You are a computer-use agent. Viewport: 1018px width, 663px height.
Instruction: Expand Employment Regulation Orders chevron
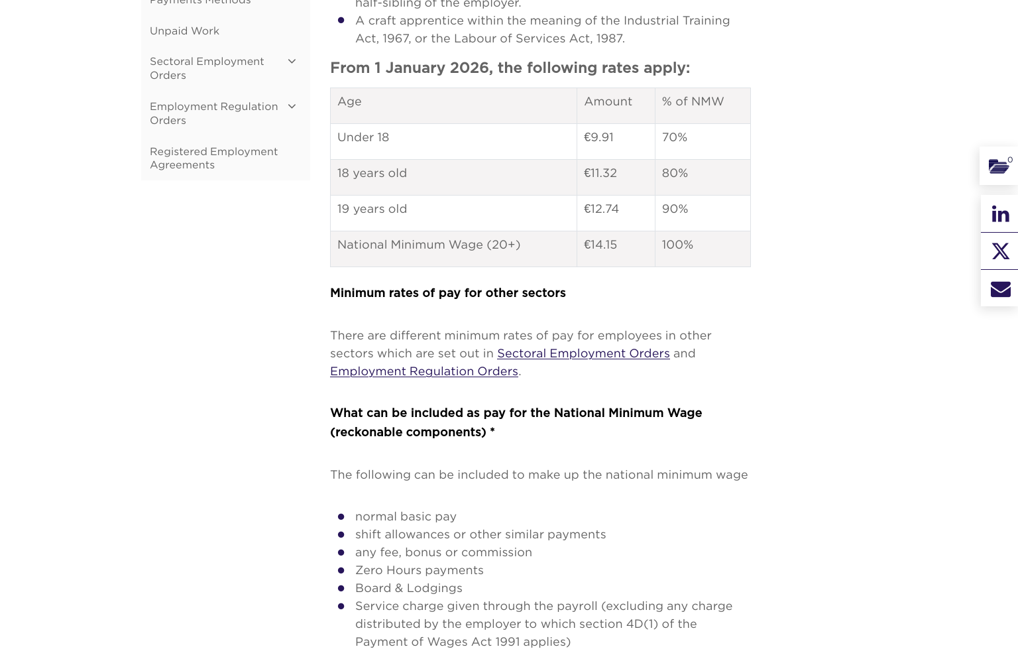click(292, 106)
